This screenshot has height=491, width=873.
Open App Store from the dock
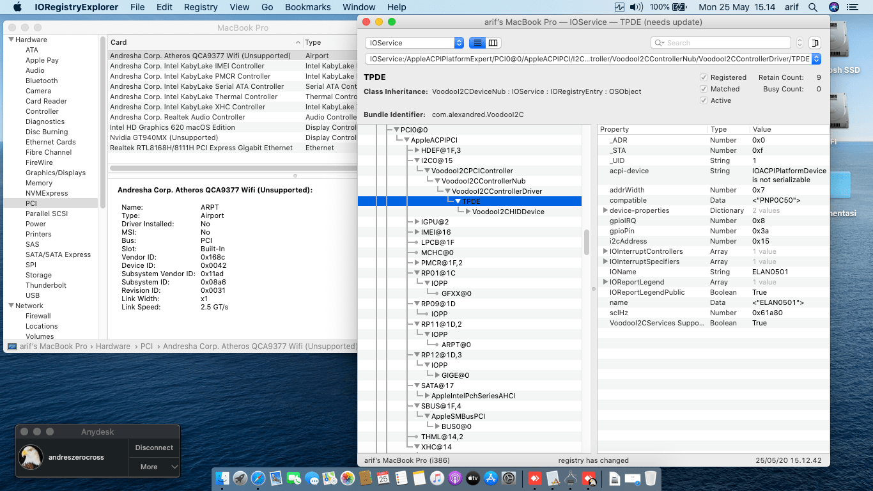click(491, 478)
